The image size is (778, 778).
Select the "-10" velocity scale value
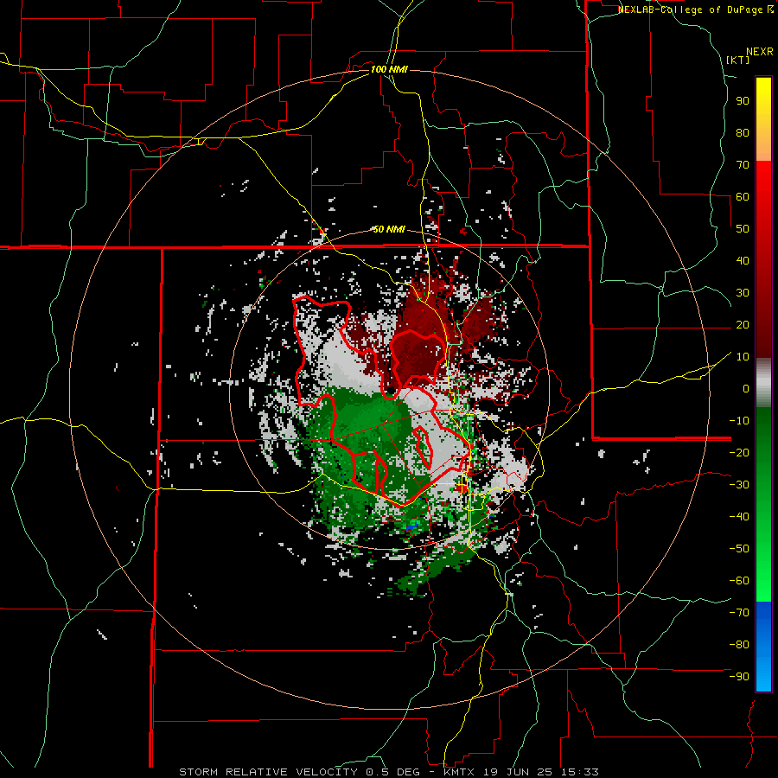pos(739,421)
